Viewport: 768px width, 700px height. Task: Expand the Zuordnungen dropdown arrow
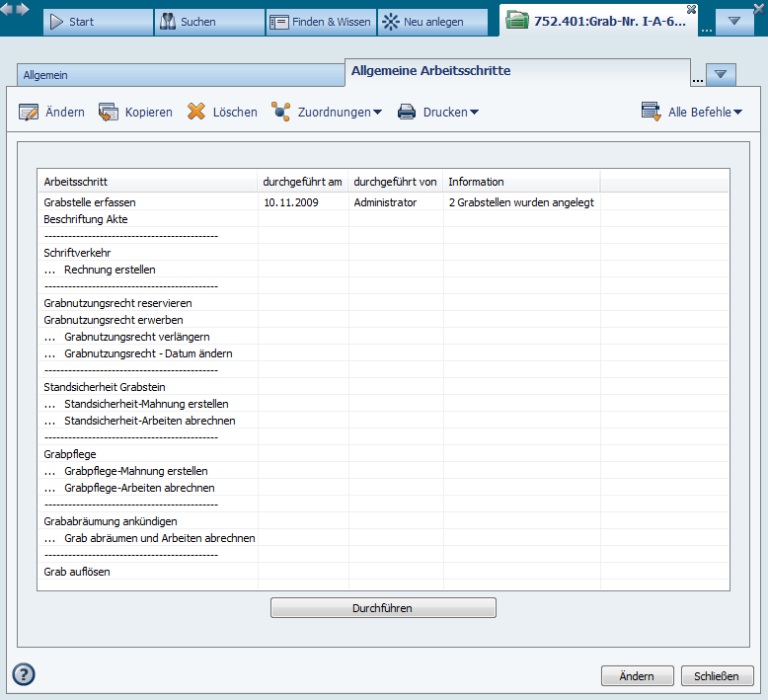[x=377, y=113]
